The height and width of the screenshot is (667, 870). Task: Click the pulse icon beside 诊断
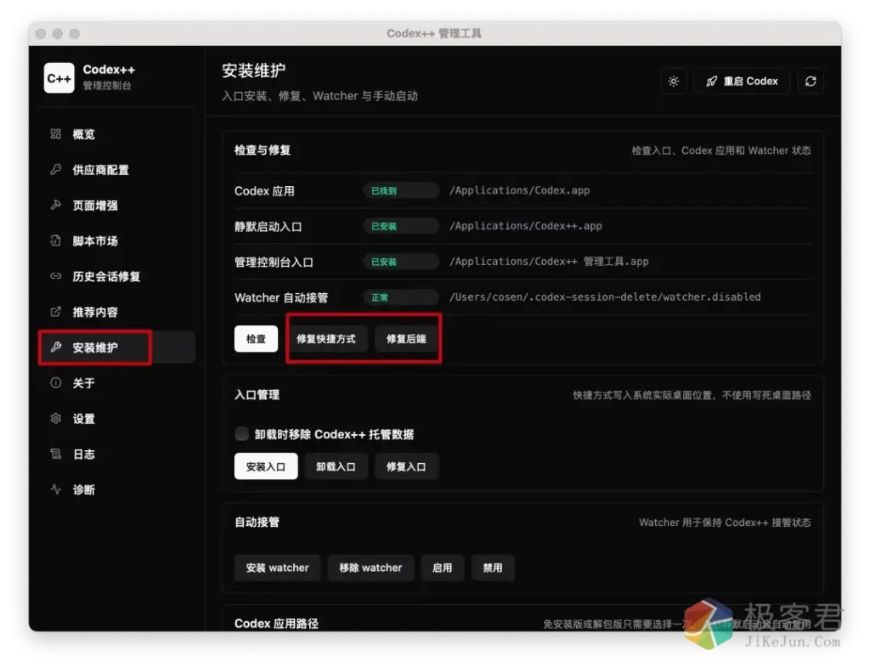coord(55,489)
